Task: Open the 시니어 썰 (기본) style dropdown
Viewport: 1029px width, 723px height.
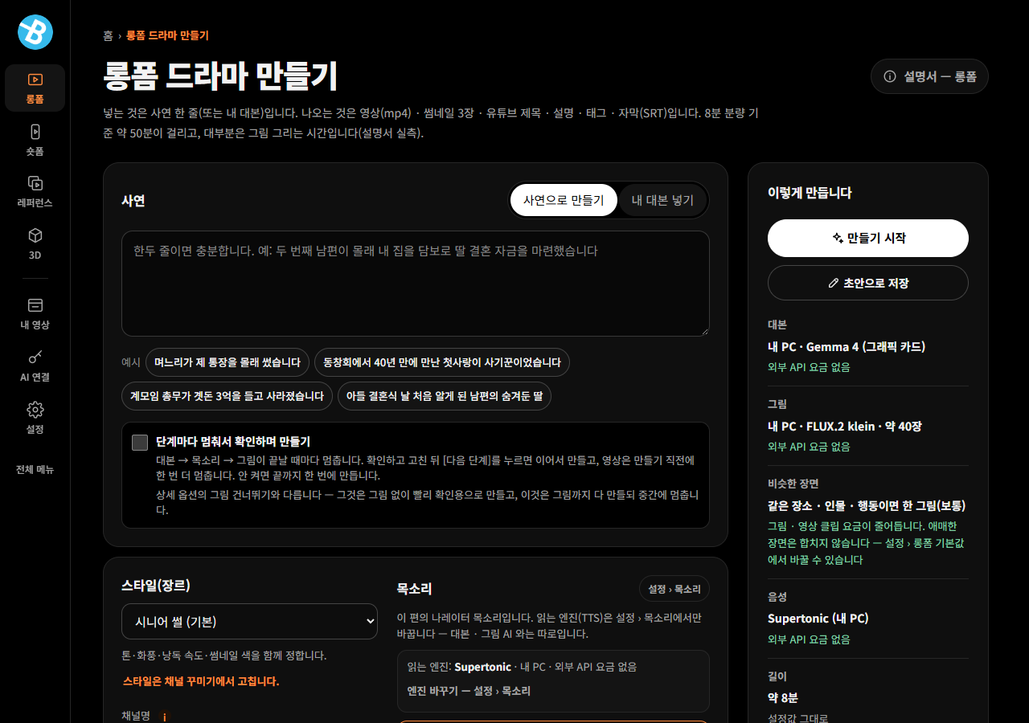Action: 249,621
